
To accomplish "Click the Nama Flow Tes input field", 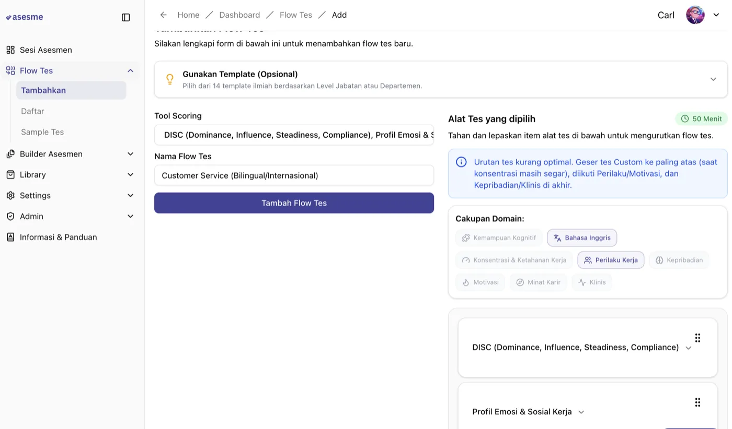I will 294,175.
